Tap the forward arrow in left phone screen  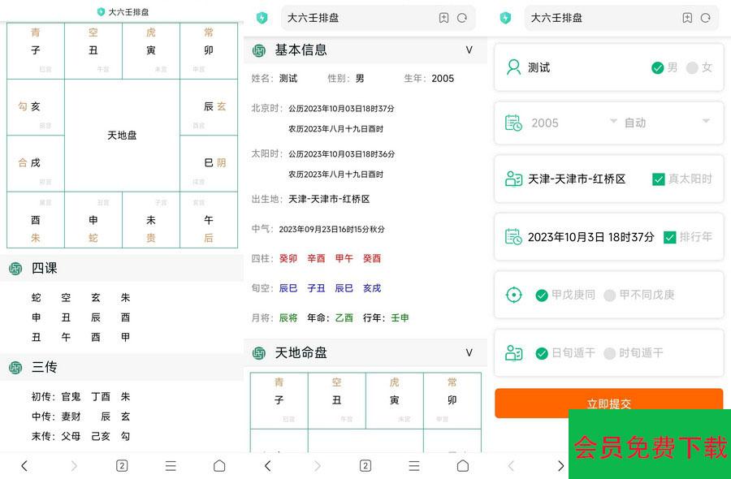click(74, 465)
